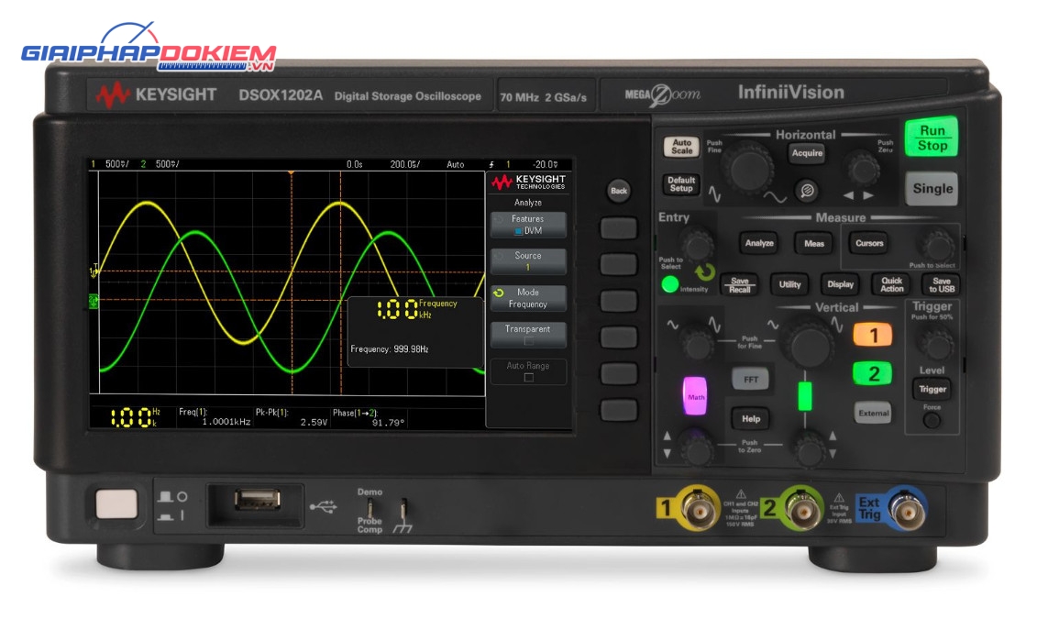
Task: Click the Acquire key
Action: [x=807, y=154]
